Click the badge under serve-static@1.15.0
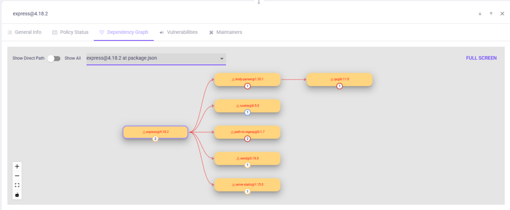 (247, 192)
